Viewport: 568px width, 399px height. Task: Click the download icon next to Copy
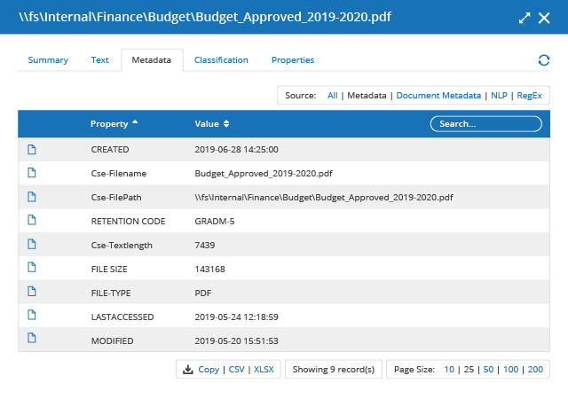(x=188, y=370)
